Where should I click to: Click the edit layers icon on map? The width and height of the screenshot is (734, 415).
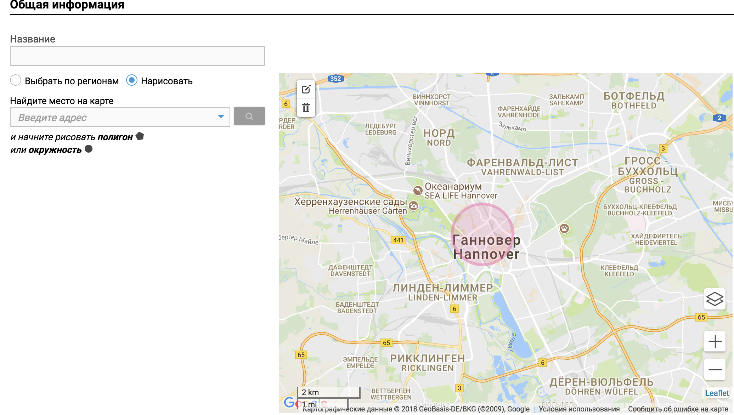[306, 89]
